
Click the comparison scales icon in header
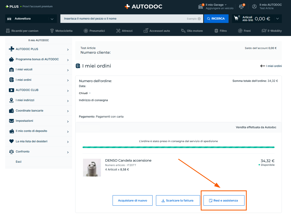point(241,7)
